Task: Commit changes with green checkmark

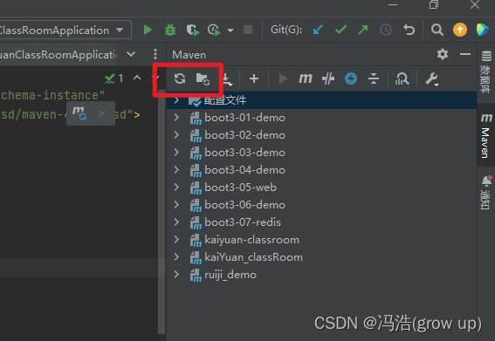Action: coord(341,30)
